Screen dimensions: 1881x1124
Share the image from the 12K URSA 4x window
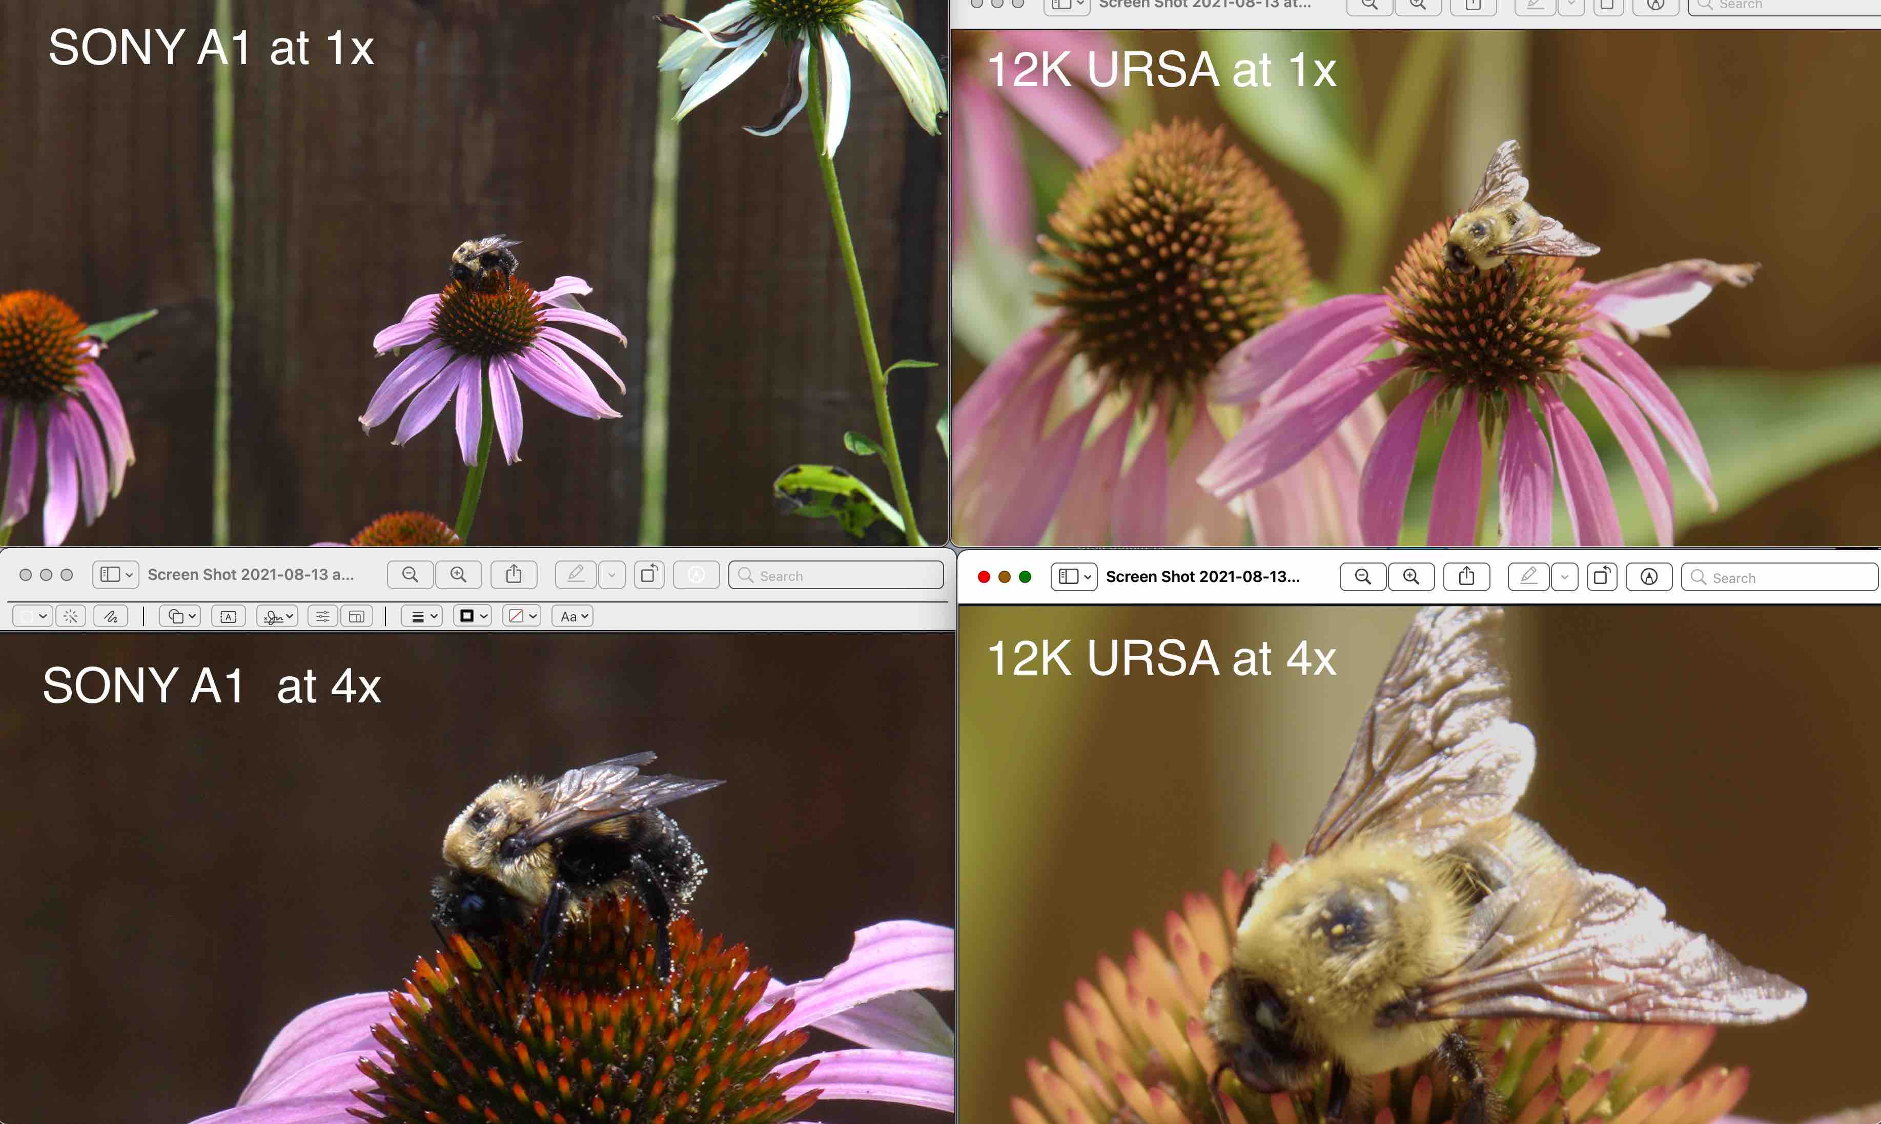[x=1467, y=577]
